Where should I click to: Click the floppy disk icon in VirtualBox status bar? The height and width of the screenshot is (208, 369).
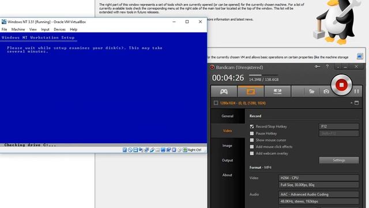(135, 150)
